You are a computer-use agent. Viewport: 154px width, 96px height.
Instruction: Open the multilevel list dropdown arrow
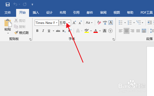[x=142, y=23]
